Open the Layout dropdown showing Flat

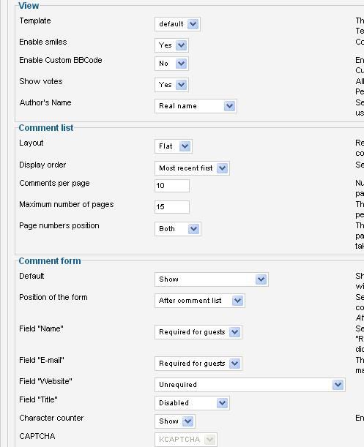(x=174, y=146)
